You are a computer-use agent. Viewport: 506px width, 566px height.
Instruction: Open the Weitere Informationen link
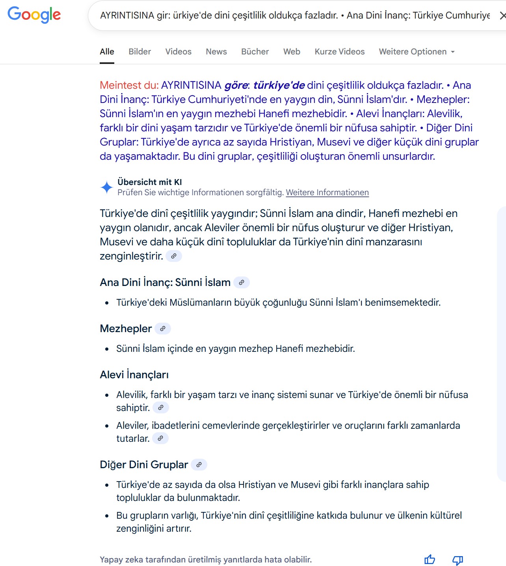tap(327, 192)
